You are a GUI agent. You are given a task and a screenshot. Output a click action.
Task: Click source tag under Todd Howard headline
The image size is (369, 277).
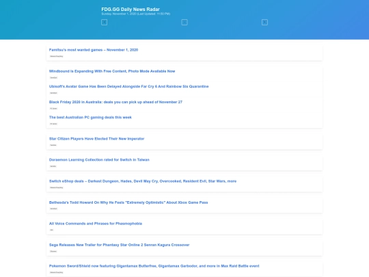click(x=54, y=209)
